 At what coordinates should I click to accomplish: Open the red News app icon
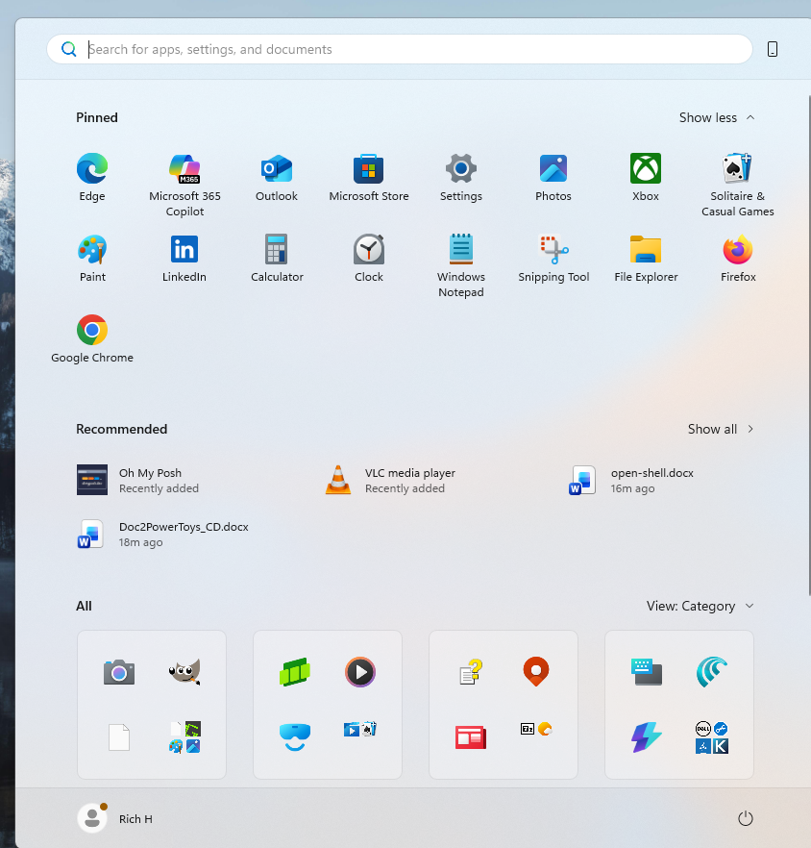[x=471, y=737]
